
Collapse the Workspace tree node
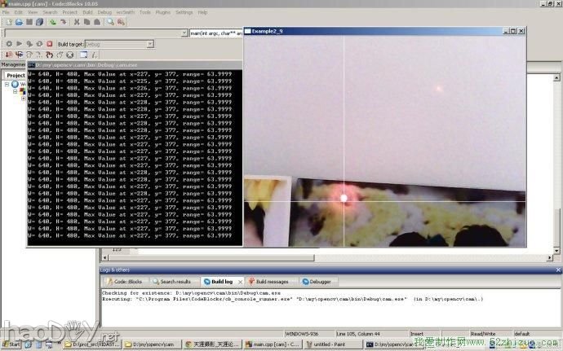[x=7, y=84]
